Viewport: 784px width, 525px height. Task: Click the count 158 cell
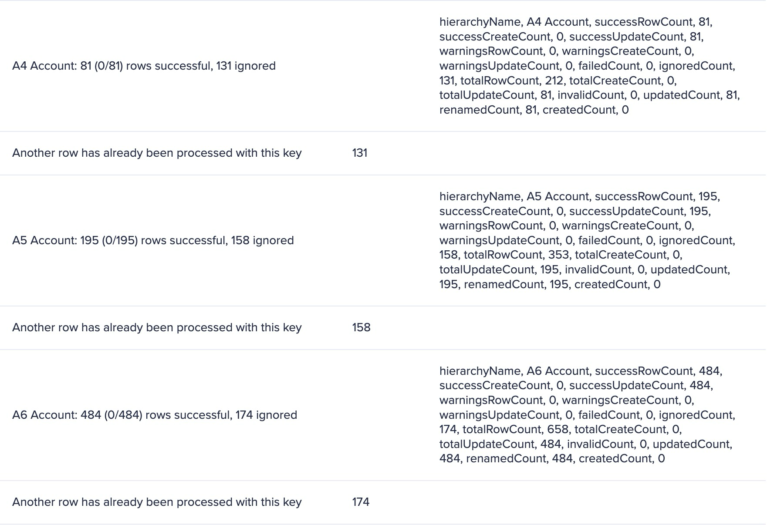pyautogui.click(x=361, y=327)
